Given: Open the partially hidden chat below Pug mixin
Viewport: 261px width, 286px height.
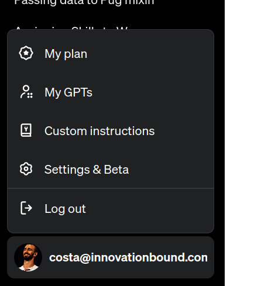Looking at the screenshot, I should (71, 28).
